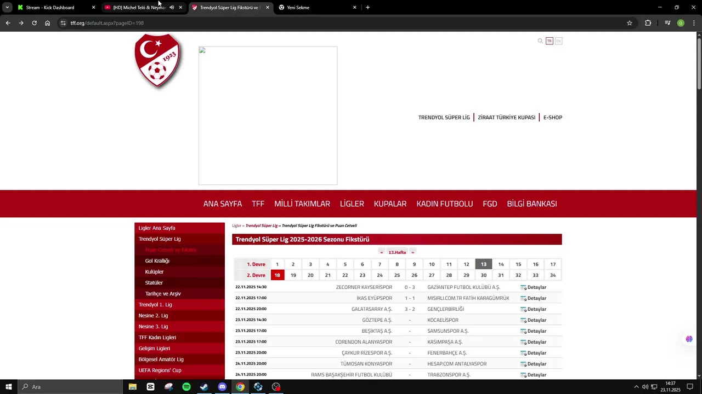The image size is (702, 394).
Task: Open the Chrome three-dot menu
Action: [x=693, y=23]
